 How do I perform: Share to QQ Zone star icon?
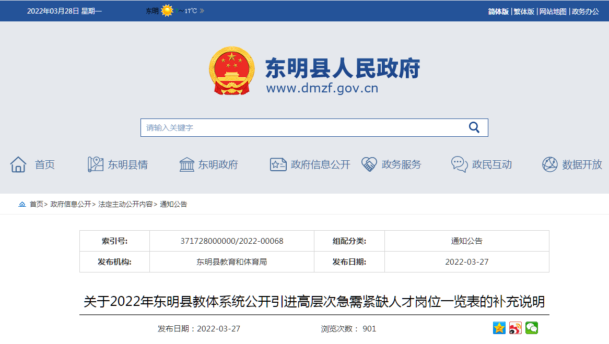click(499, 328)
